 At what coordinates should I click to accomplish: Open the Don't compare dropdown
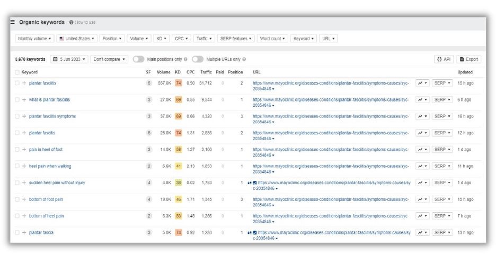[x=109, y=59]
